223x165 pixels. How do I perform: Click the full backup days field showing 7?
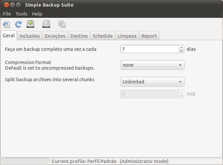pyautogui.click(x=150, y=49)
